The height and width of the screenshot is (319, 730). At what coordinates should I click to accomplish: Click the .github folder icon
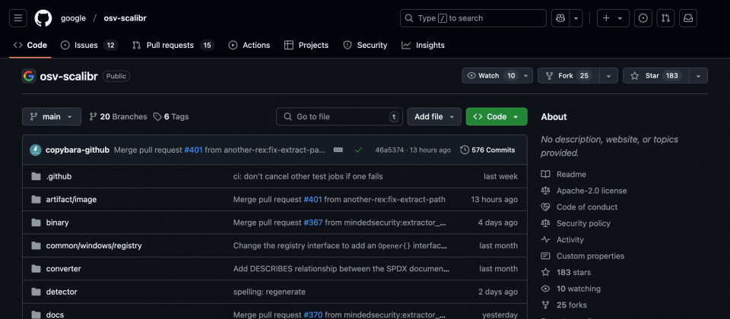(x=36, y=176)
